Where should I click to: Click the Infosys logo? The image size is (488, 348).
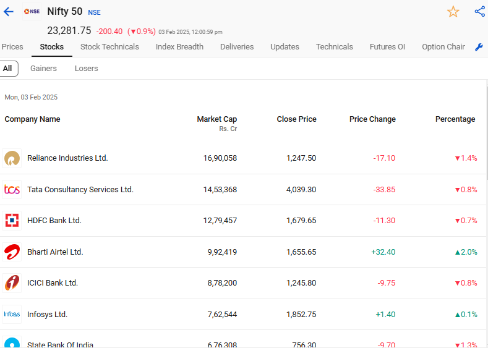12,314
